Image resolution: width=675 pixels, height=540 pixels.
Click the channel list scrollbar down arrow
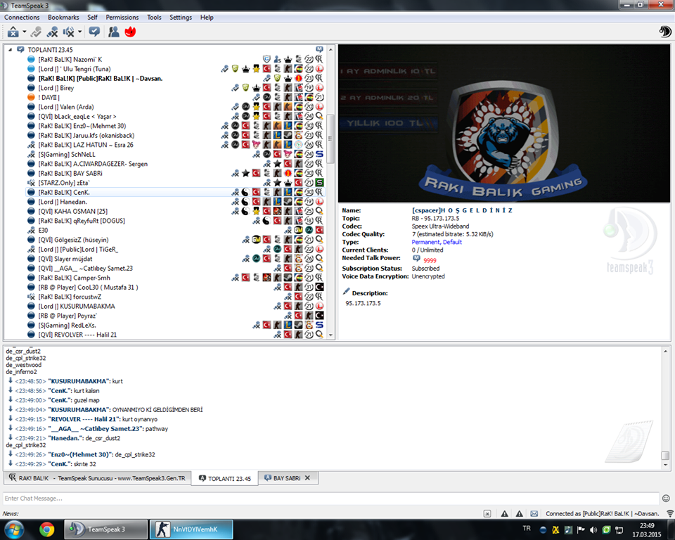(x=330, y=335)
